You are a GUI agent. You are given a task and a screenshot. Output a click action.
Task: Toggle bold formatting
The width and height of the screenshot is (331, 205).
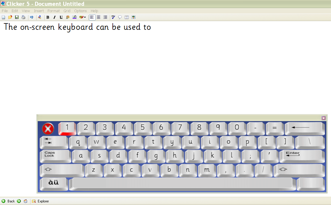48,17
